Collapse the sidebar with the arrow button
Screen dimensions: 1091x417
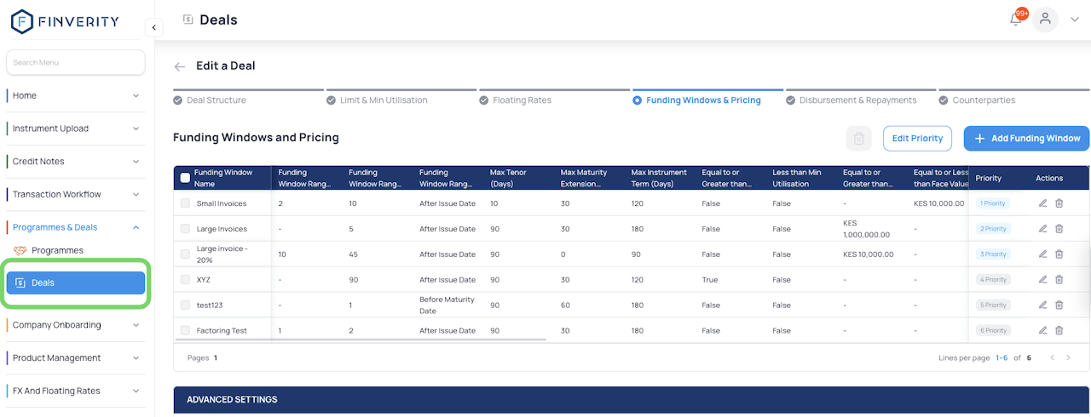(x=153, y=28)
